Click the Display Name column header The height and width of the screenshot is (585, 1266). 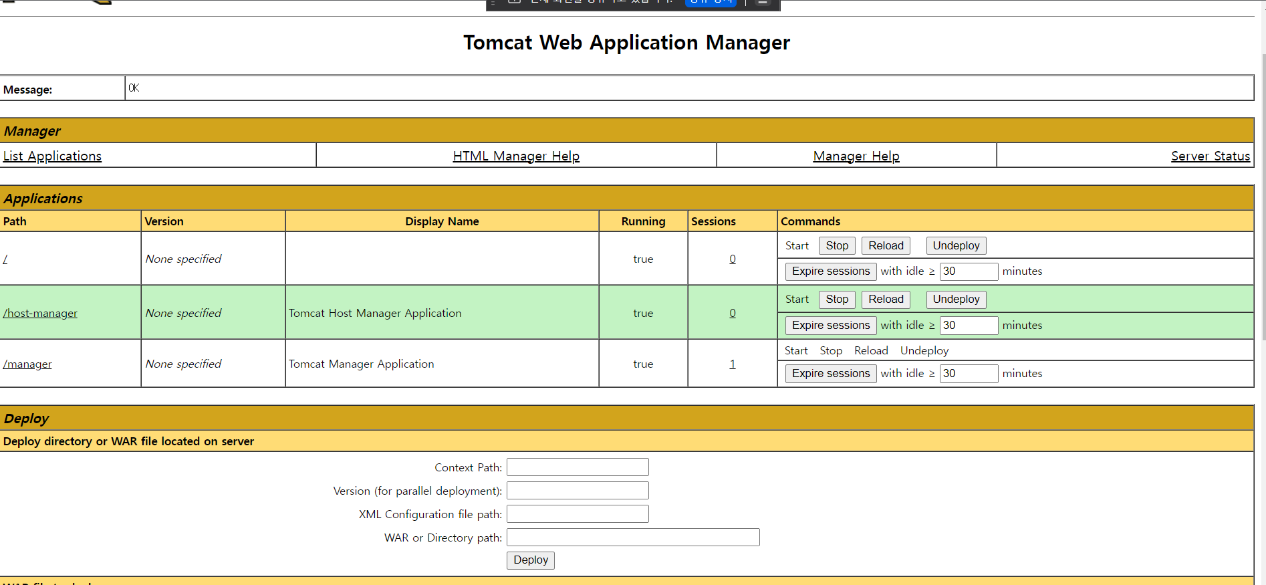tap(442, 221)
